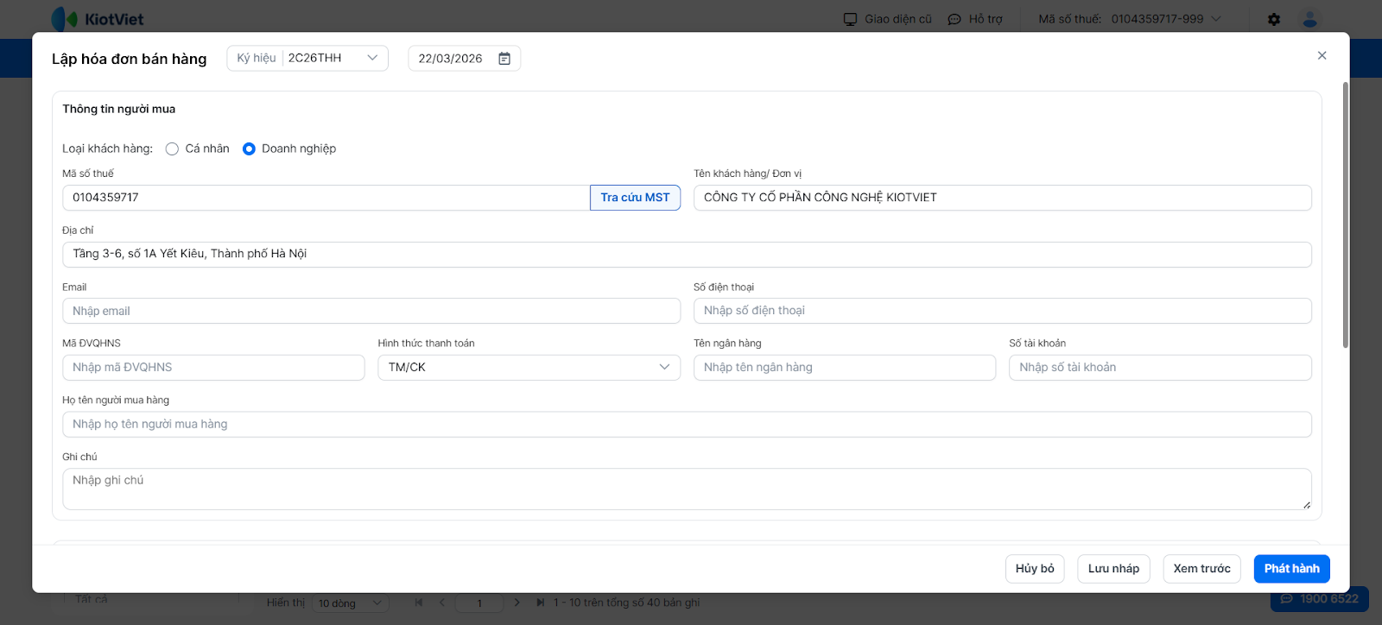Expand the Ký hiệu 2C26THH dropdown
This screenshot has height=625, width=1382.
(x=372, y=58)
